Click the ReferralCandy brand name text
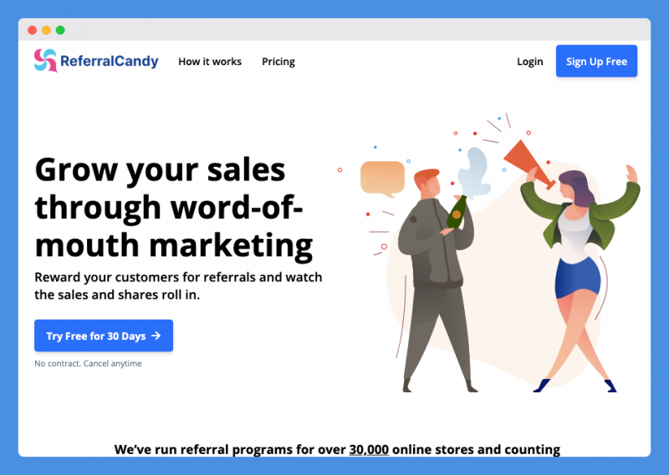This screenshot has height=475, width=669. (x=110, y=61)
